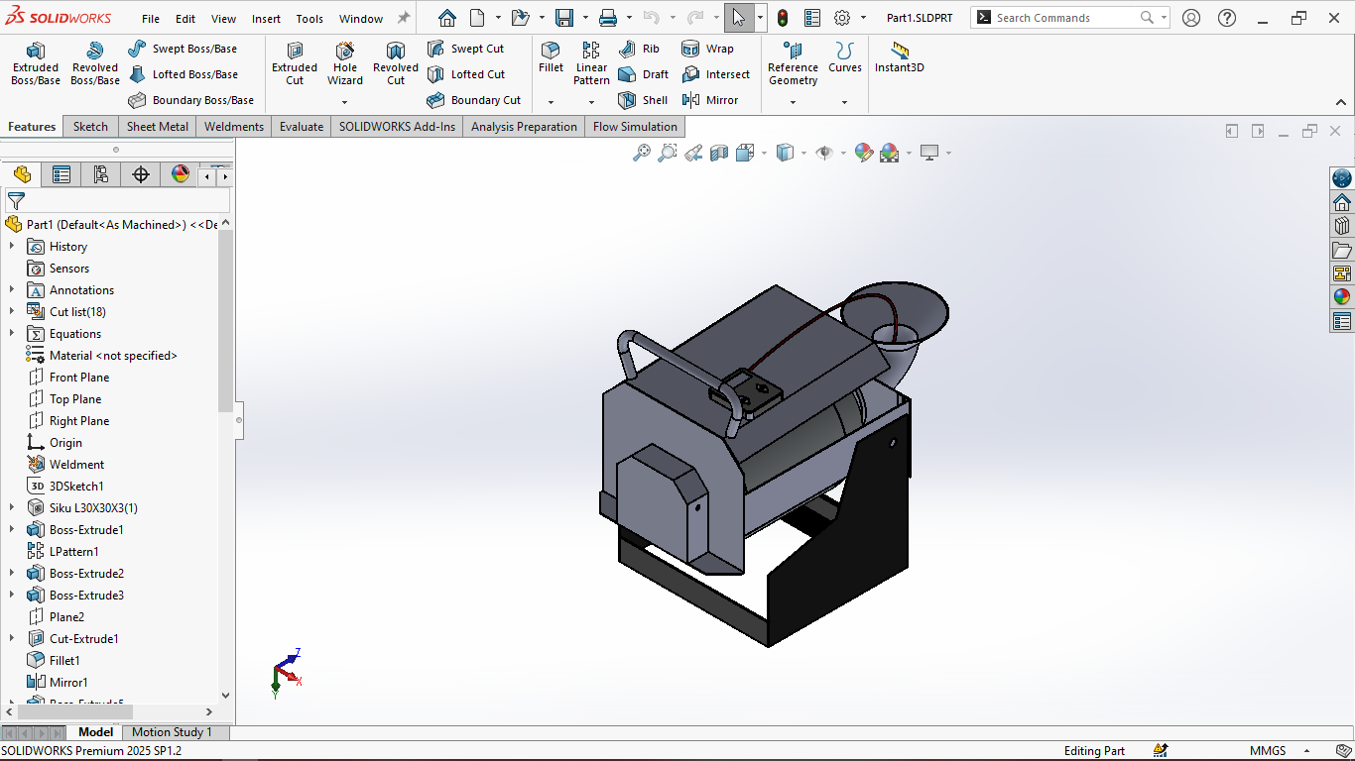Choose the Lofted Boss/Base tool
This screenshot has height=761, width=1355.
tap(184, 74)
